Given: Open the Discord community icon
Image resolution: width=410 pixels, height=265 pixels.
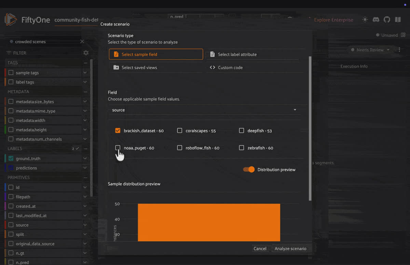Looking at the screenshot, I should pos(376,20).
